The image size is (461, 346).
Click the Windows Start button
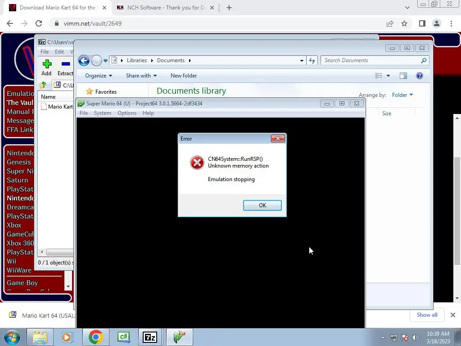click(12, 337)
